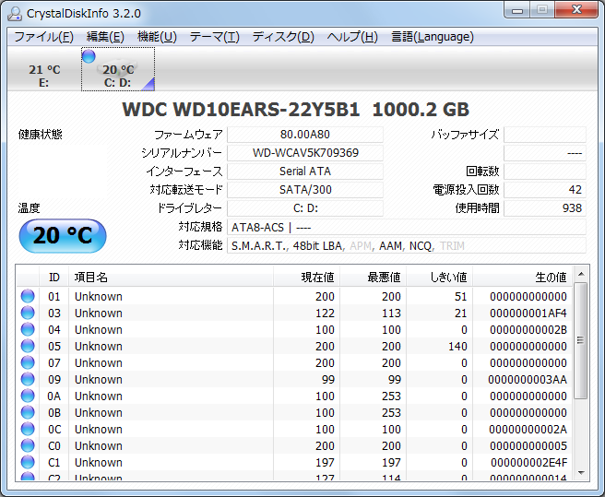This screenshot has width=605, height=497.
Task: Click the status orb for attribute 09
Action: [x=28, y=379]
